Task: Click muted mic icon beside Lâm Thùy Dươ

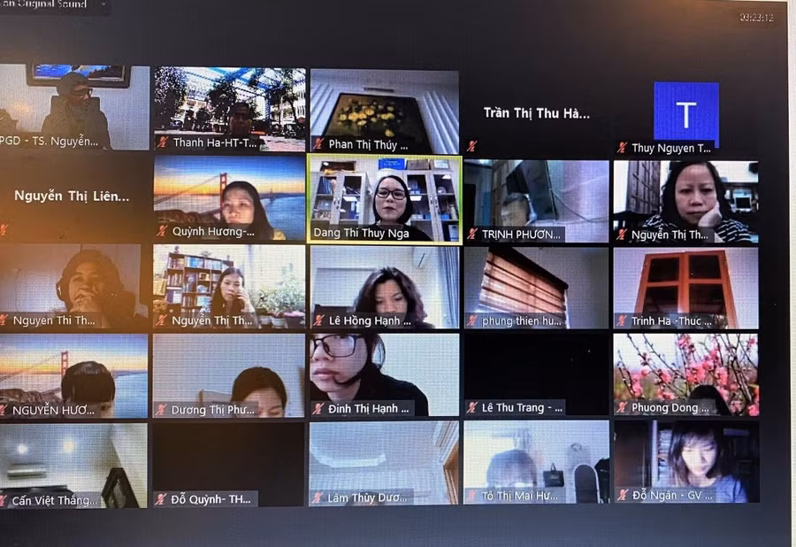Action: 318,498
